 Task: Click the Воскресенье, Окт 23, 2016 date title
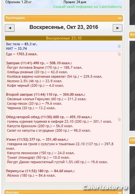[x=64, y=27]
